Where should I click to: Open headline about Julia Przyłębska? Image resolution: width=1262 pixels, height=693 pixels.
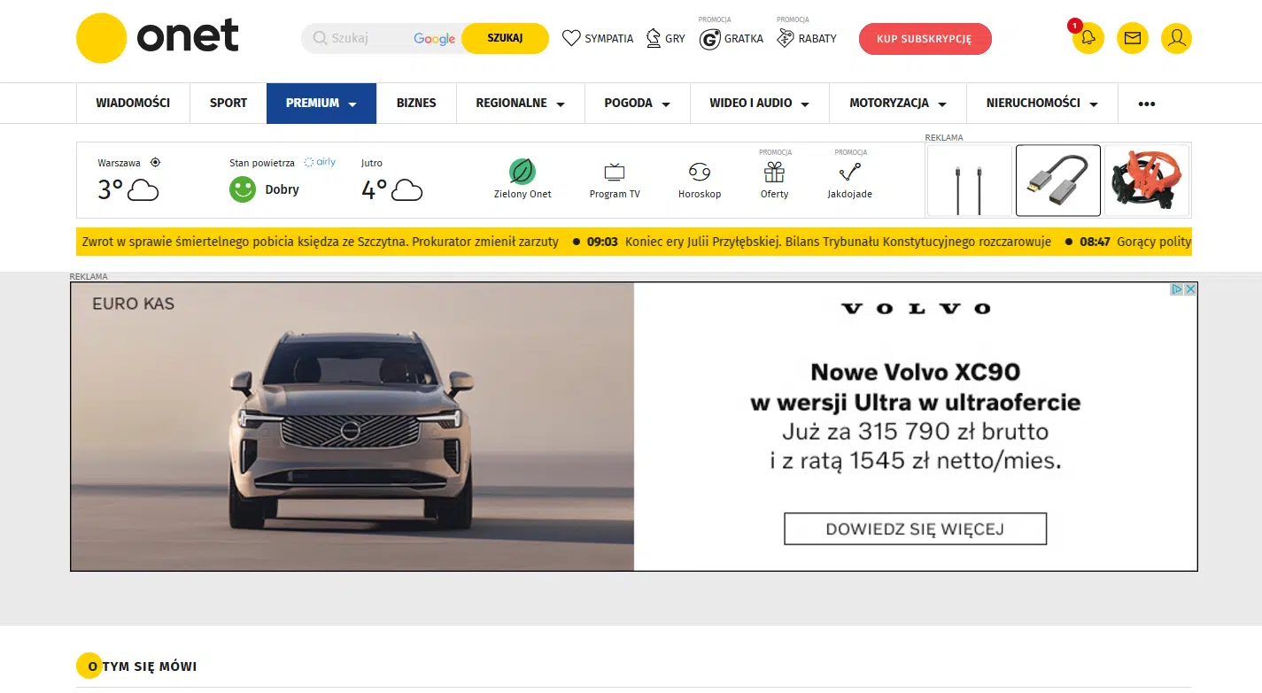coord(838,242)
